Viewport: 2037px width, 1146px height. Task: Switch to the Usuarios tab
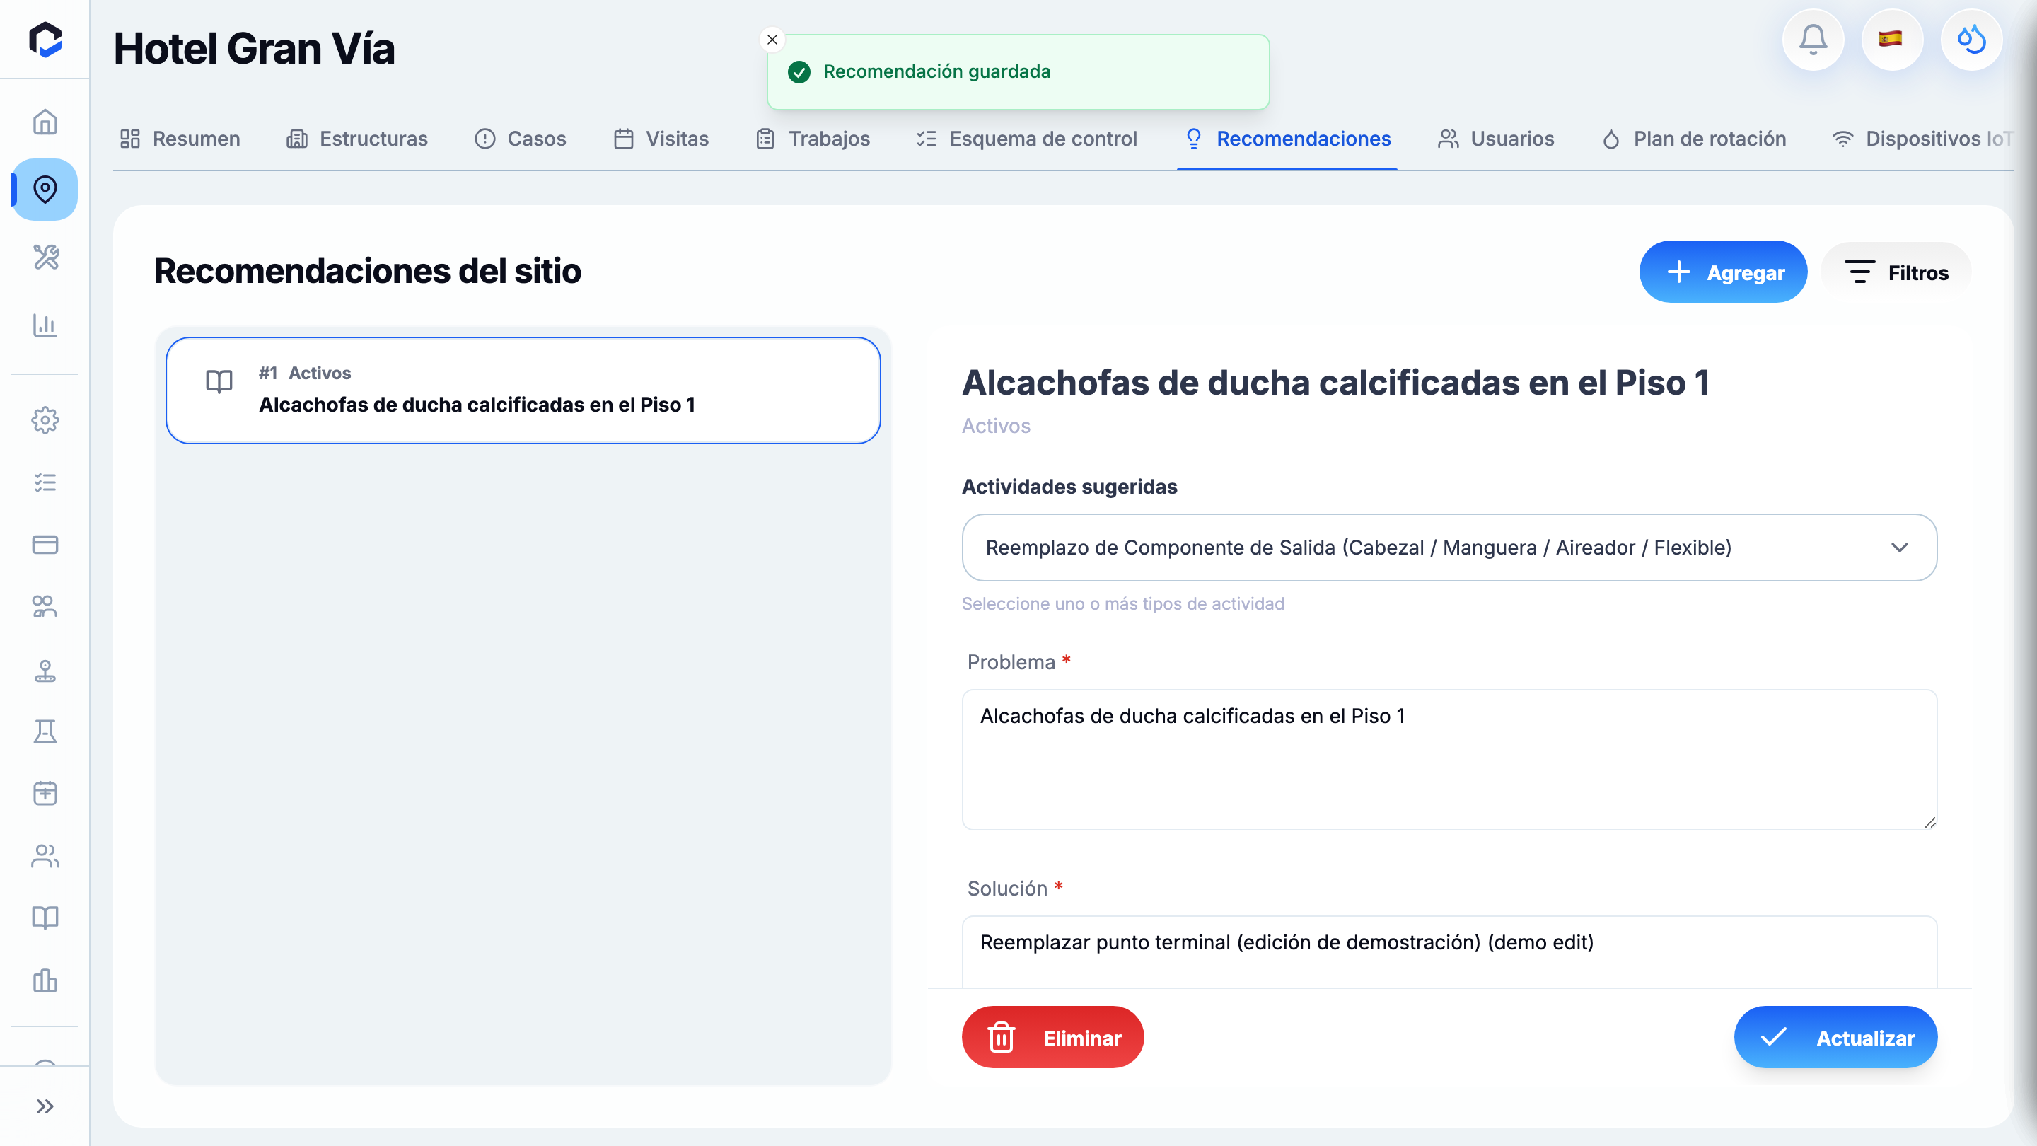coord(1496,139)
